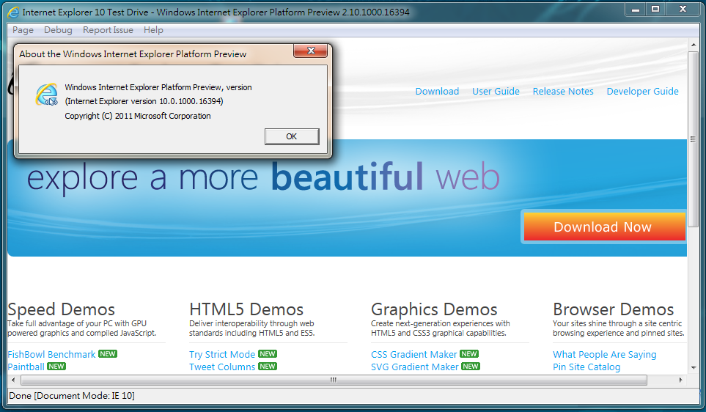Click the Speed Demos heading
Viewport: 706px width, 412px height.
[x=62, y=309]
